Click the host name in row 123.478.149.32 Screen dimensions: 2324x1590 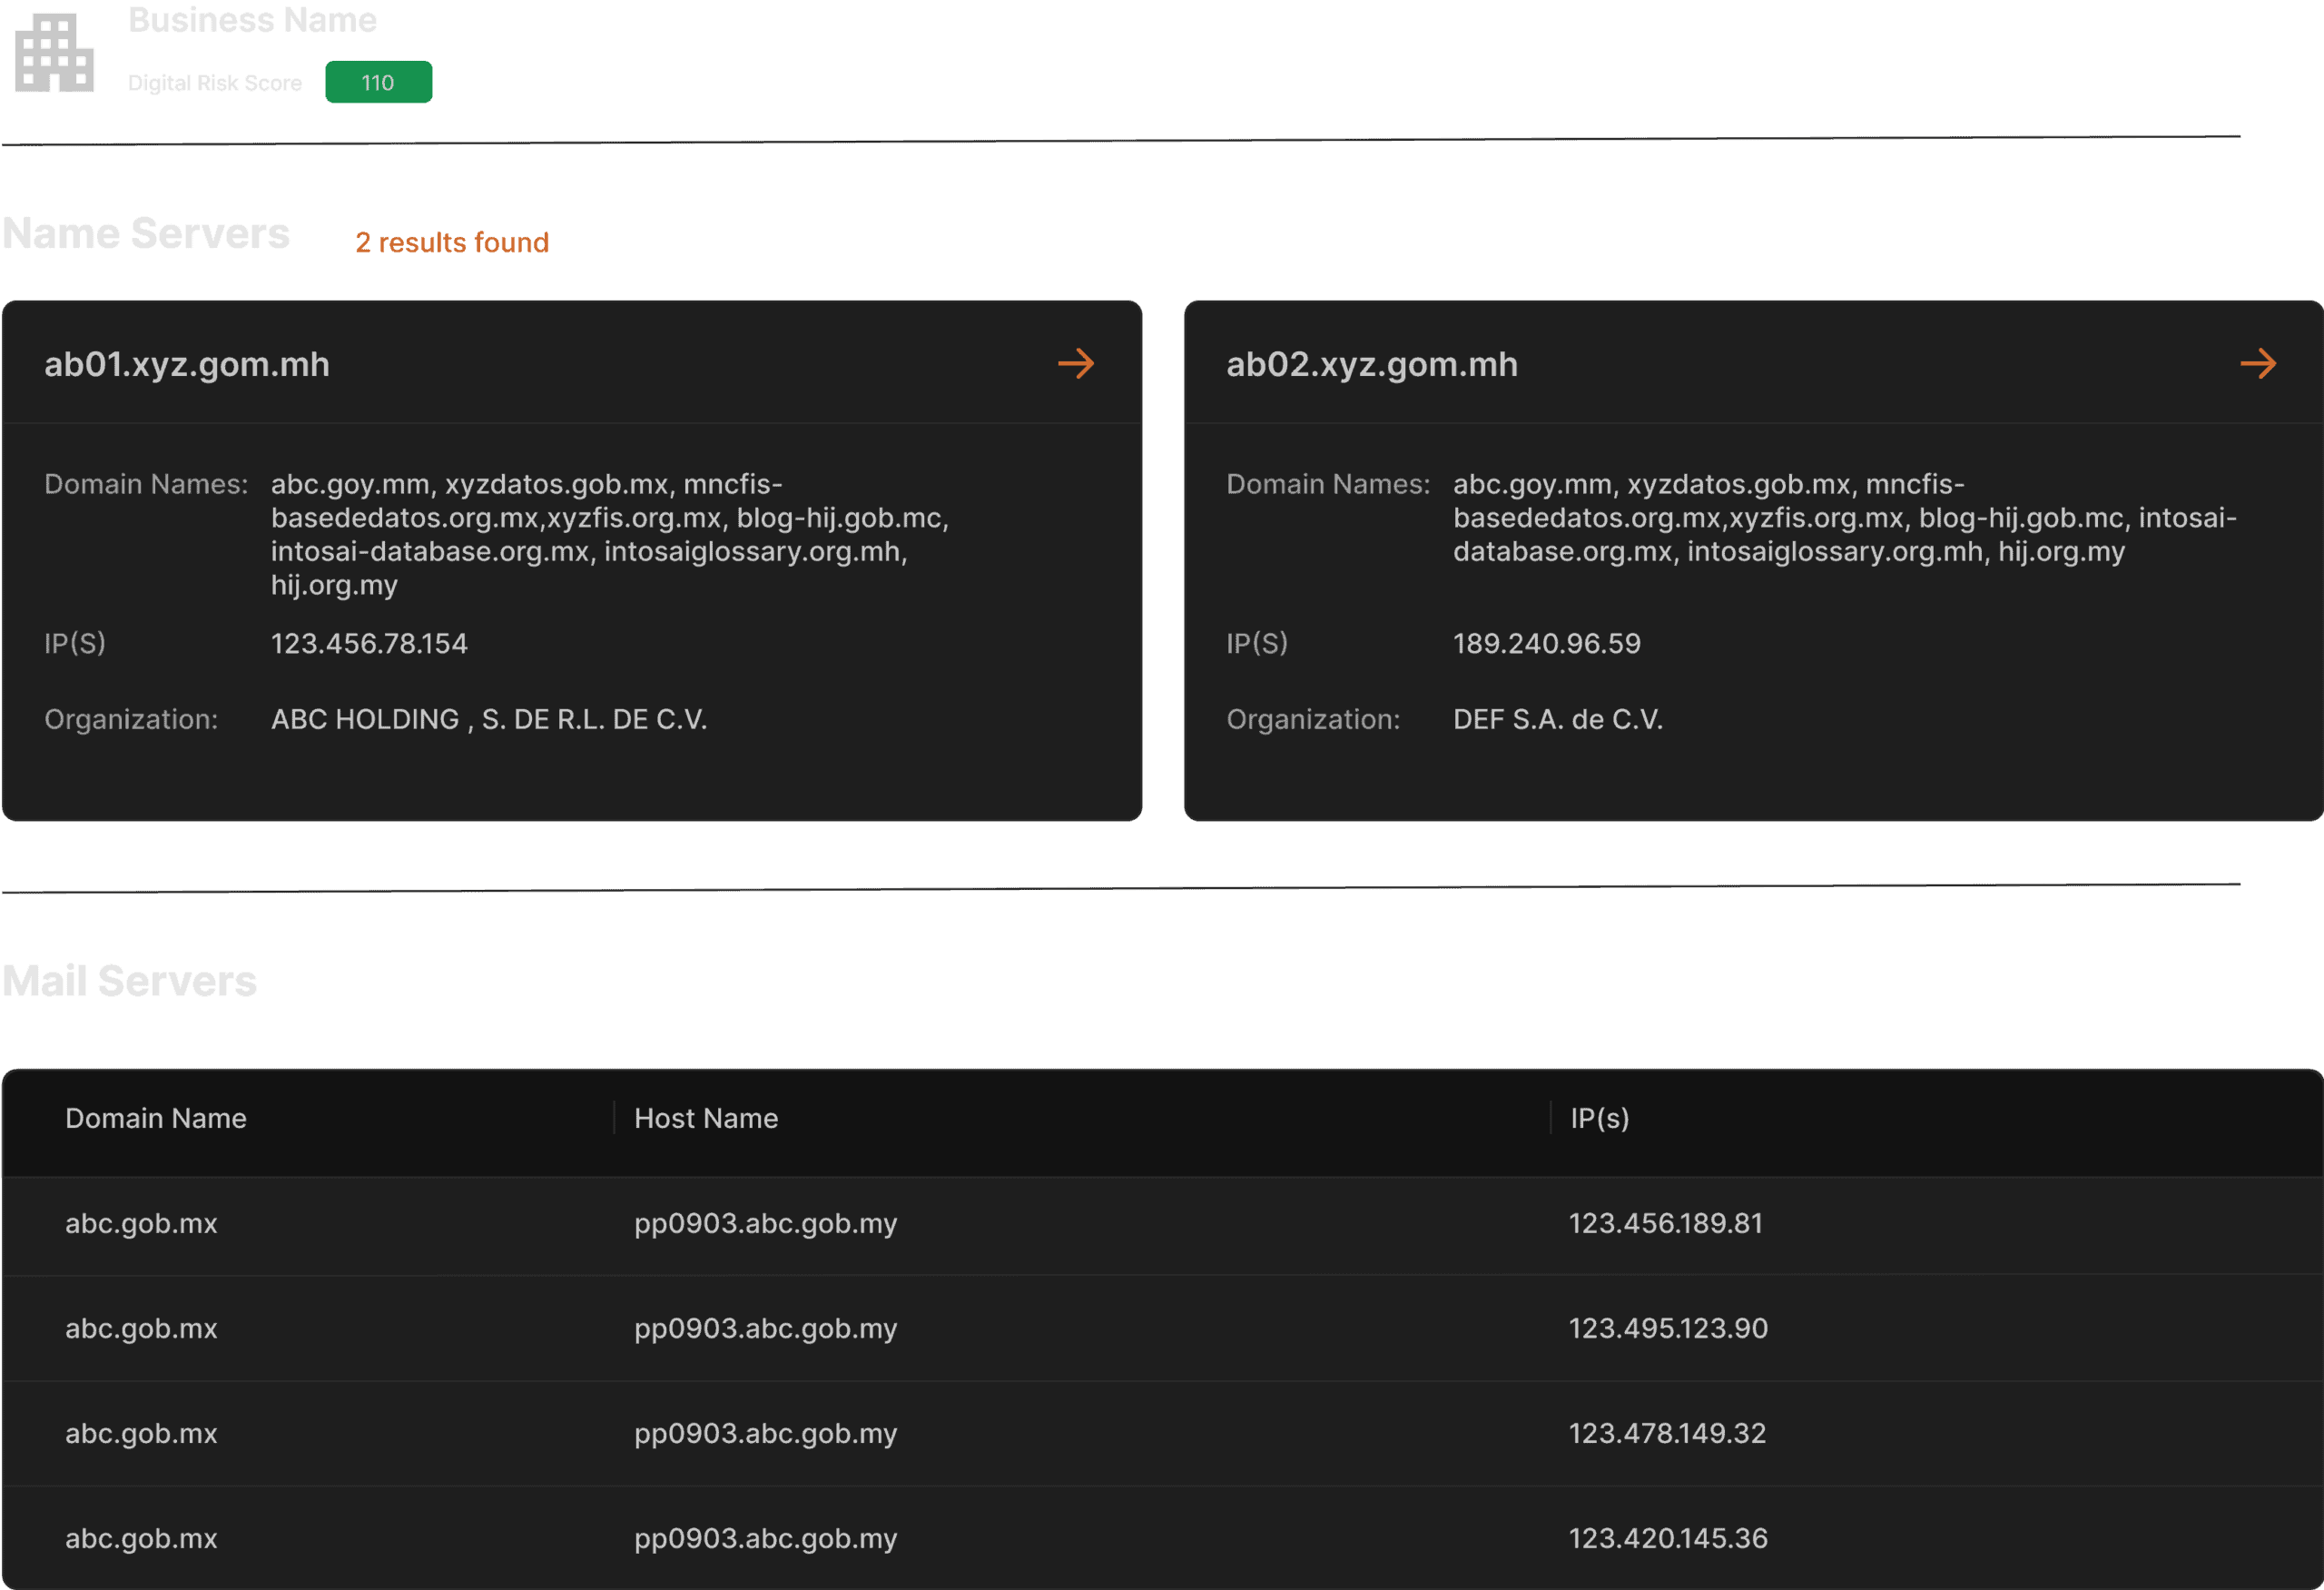(x=766, y=1433)
